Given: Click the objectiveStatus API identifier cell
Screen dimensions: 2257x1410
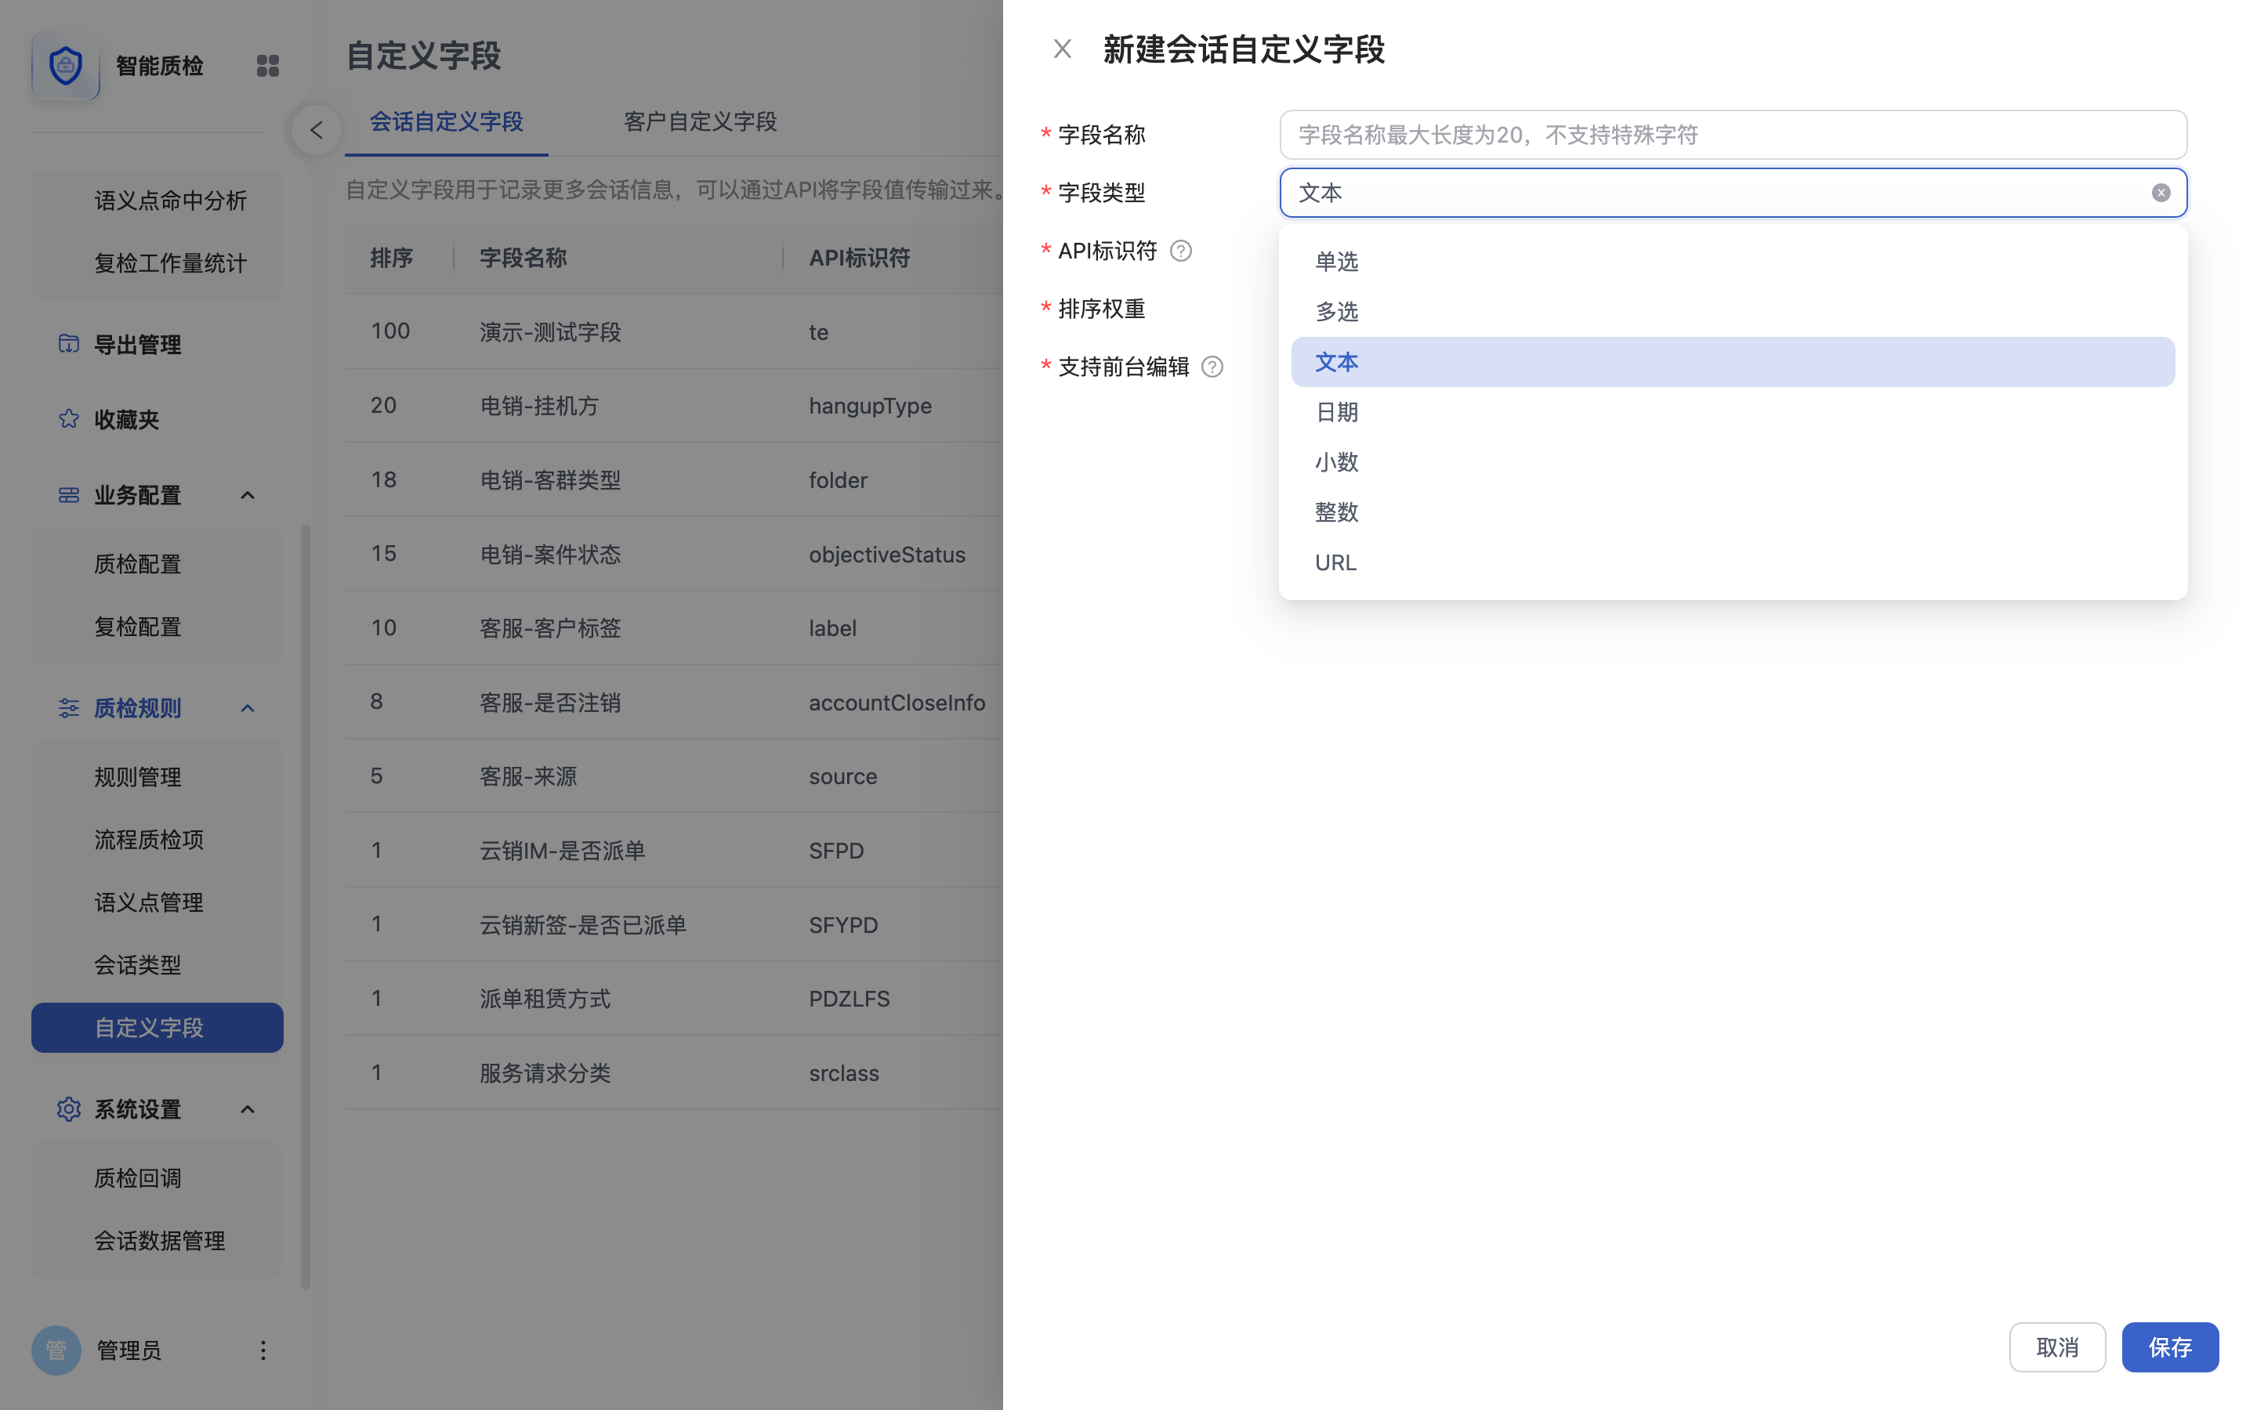Looking at the screenshot, I should pyautogui.click(x=887, y=554).
